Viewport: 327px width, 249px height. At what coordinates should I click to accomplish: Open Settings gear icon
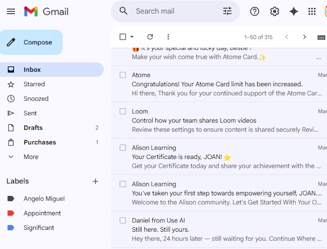275,12
